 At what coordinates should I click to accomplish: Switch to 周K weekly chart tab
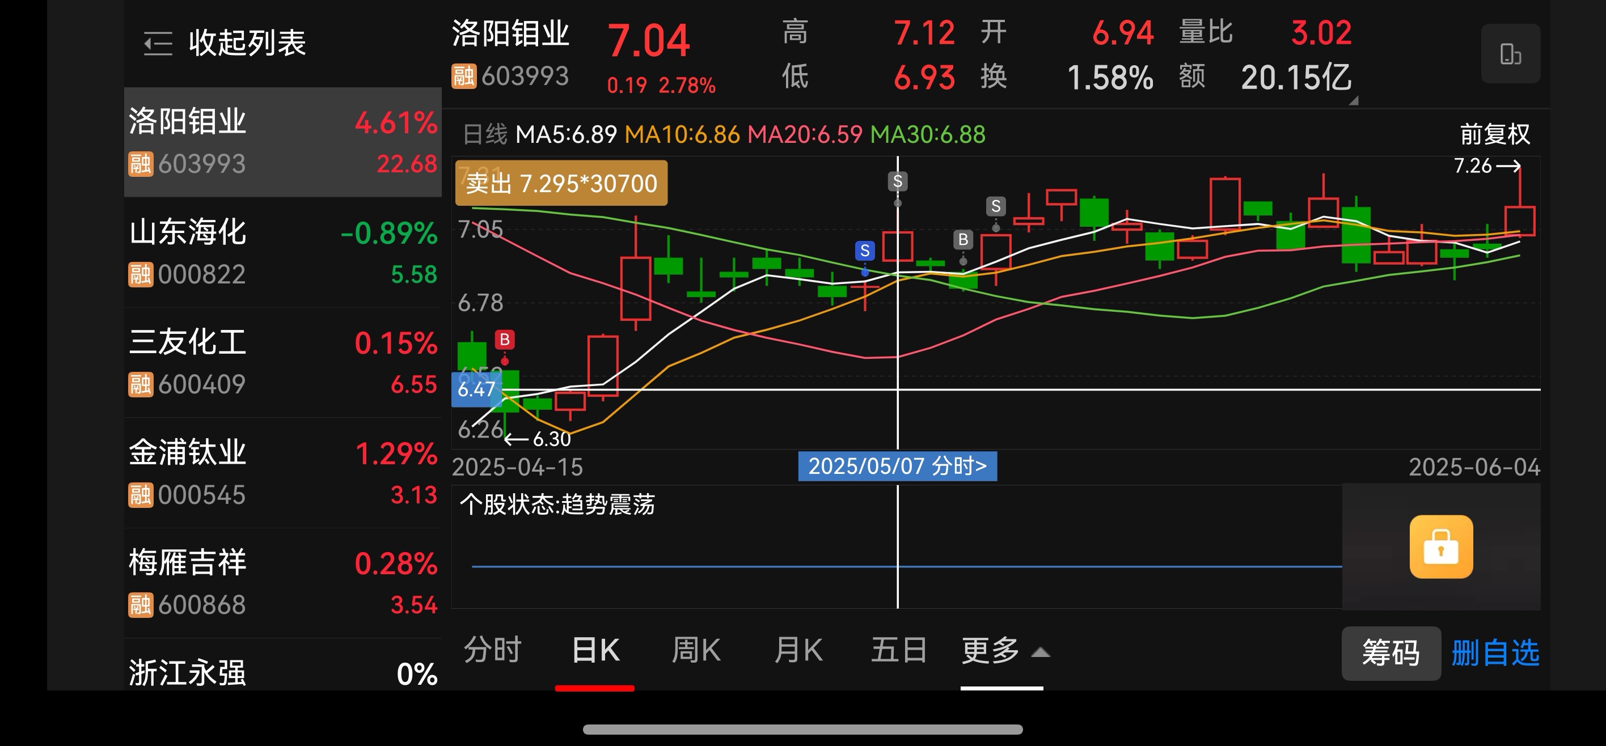(x=696, y=651)
